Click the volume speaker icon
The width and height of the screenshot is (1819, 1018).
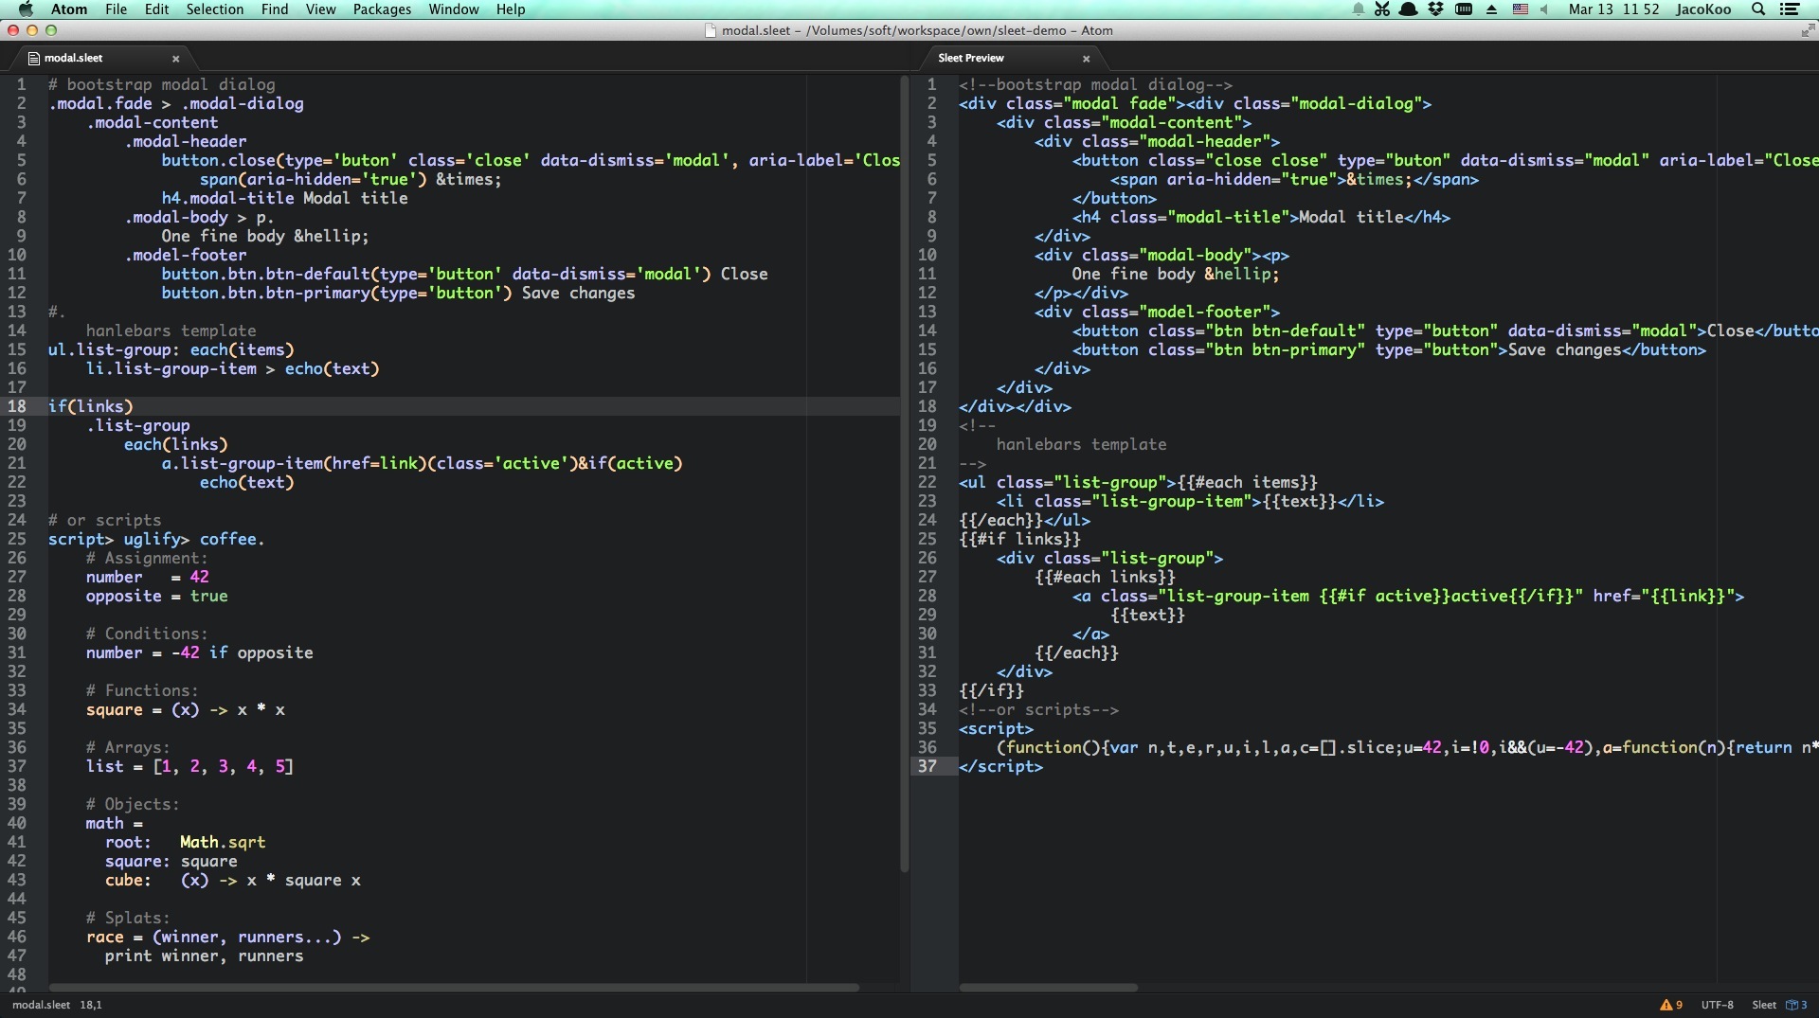[1544, 9]
